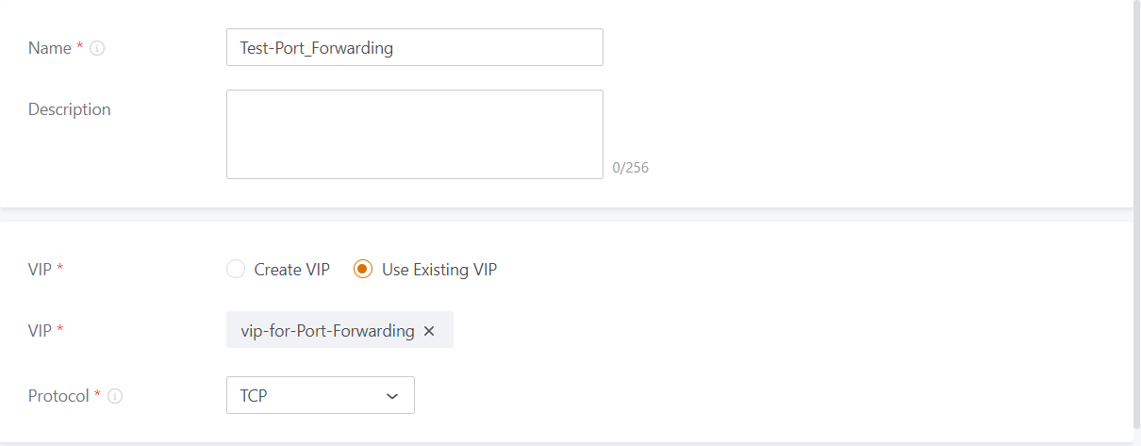Open the Protocol dropdown showing TCP
This screenshot has height=446, width=1141.
320,396
